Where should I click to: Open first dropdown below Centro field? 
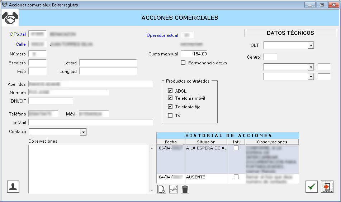[311, 67]
